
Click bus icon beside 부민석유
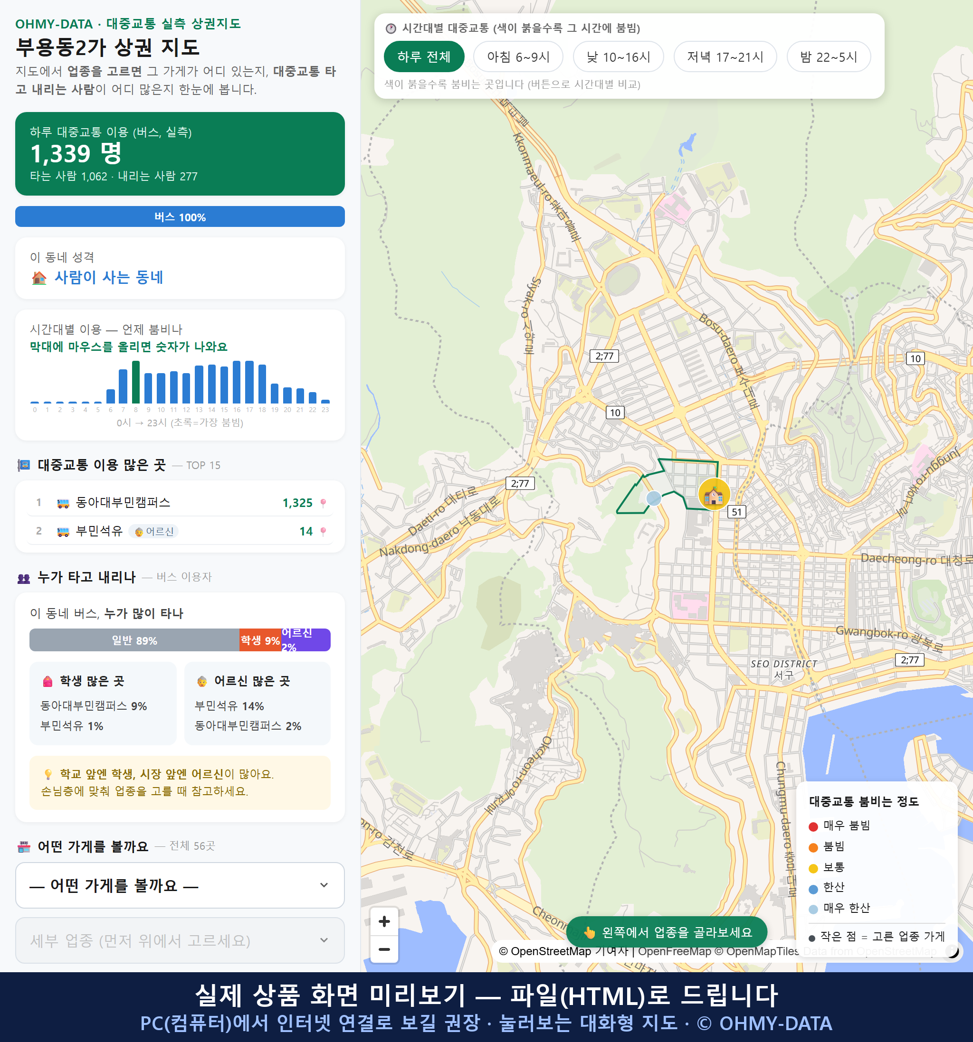point(63,532)
